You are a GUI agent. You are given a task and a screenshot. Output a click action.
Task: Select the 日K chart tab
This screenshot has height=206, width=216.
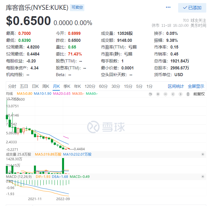pyautogui.click(x=35, y=86)
